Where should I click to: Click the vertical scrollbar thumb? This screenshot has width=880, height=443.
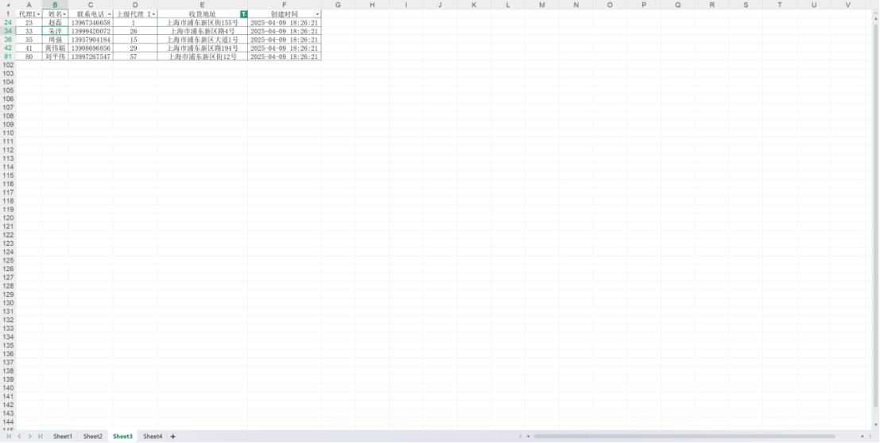(875, 215)
